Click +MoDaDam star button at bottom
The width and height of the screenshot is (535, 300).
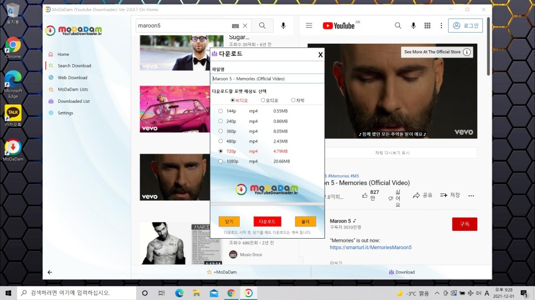[x=222, y=272]
